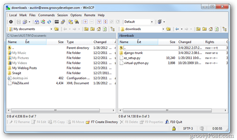Open the Remote menu

(x=90, y=15)
